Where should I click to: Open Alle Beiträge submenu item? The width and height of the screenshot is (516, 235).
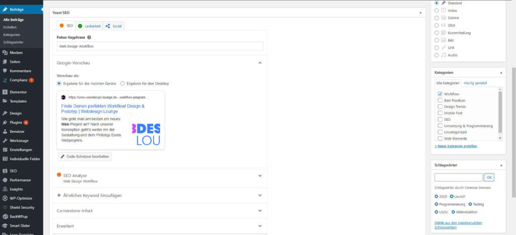coord(13,20)
